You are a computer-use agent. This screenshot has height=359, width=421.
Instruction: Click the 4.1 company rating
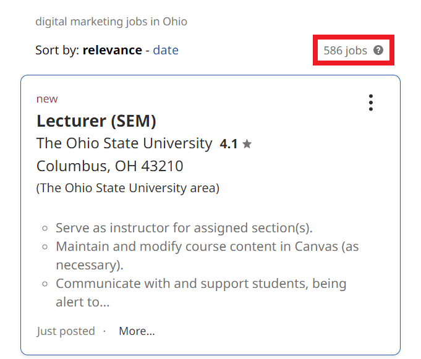coord(229,144)
